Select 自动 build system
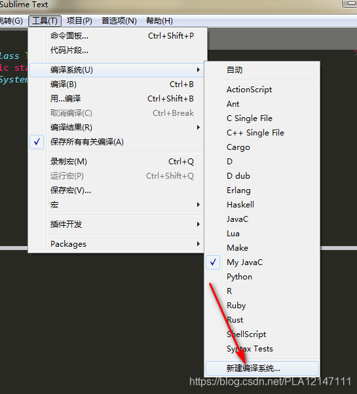 [x=262, y=70]
